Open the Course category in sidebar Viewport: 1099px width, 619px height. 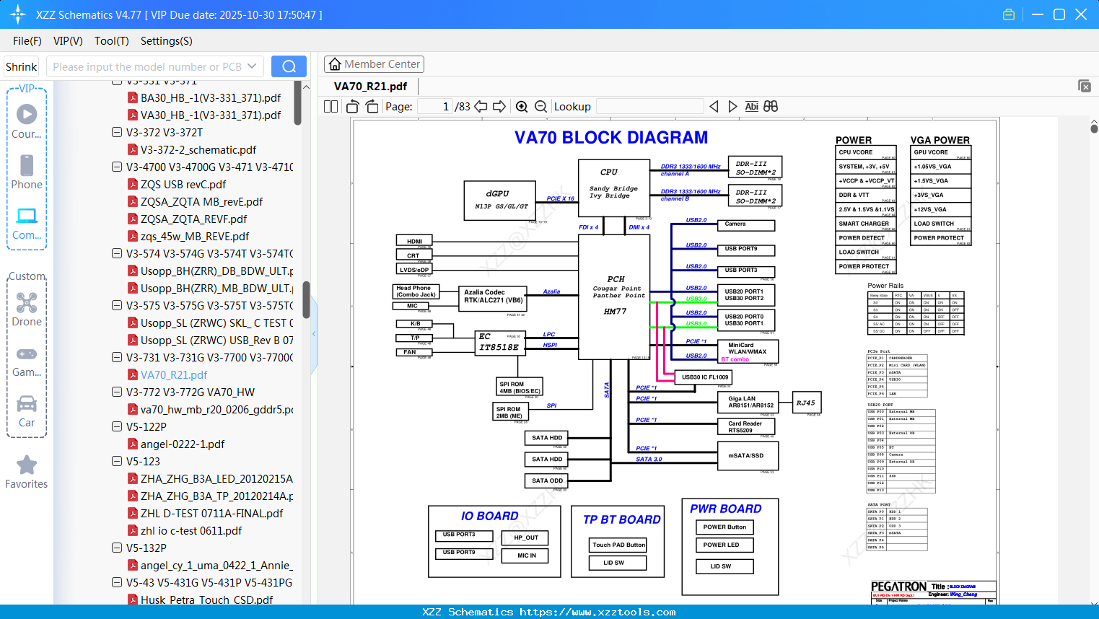pyautogui.click(x=27, y=120)
